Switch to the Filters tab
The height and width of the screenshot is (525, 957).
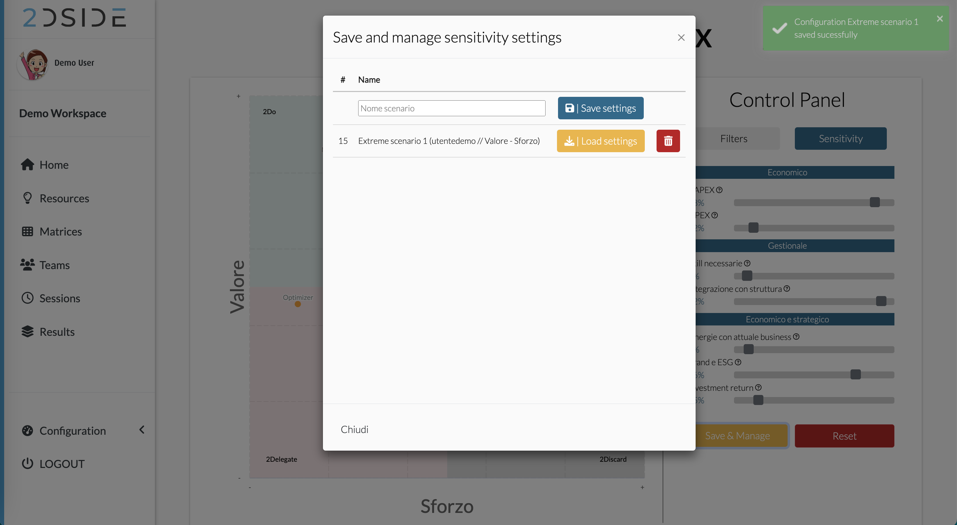734,139
